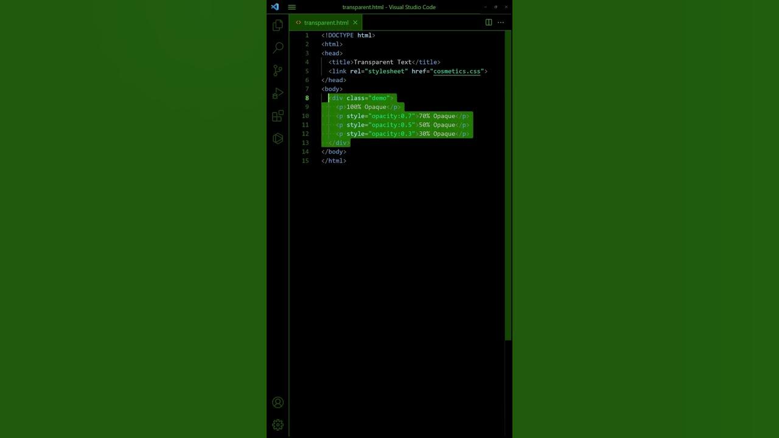Screen dimensions: 779x438
Task: Open the Explorer view
Action: pyautogui.click(x=278, y=24)
